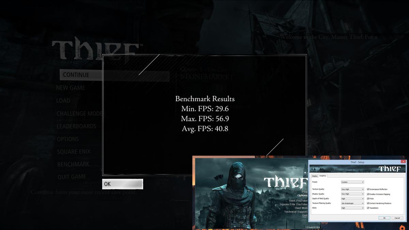
Task: Click the Min. FPS: 29.6 result line
Action: coord(205,109)
